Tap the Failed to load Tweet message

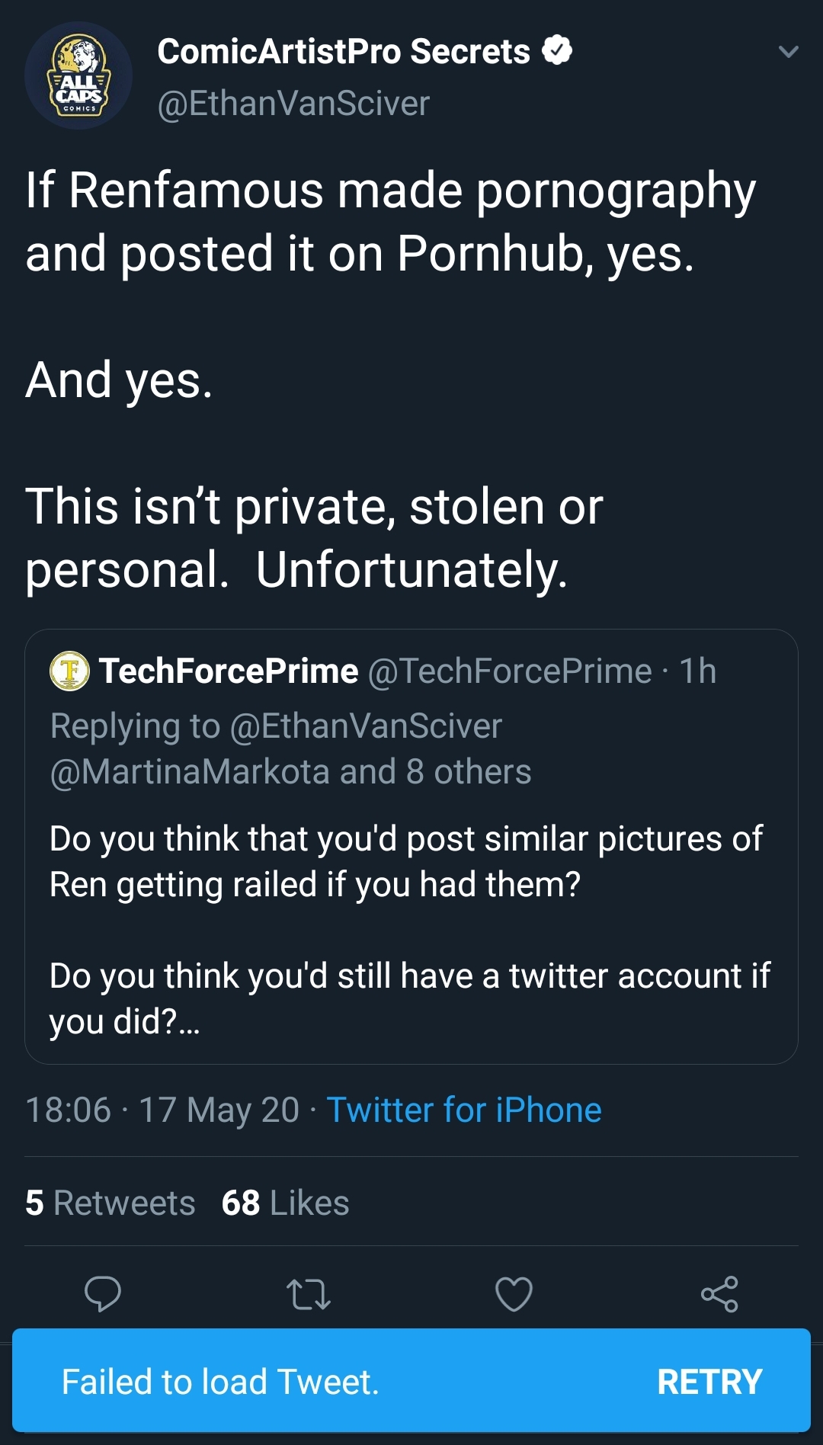pyautogui.click(x=220, y=1381)
